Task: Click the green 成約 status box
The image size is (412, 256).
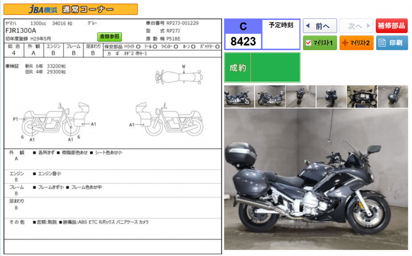Action: [262, 68]
